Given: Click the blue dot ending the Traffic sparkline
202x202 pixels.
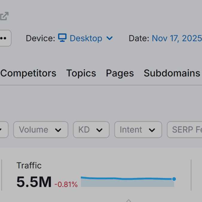Looking at the screenshot, I should [x=174, y=179].
